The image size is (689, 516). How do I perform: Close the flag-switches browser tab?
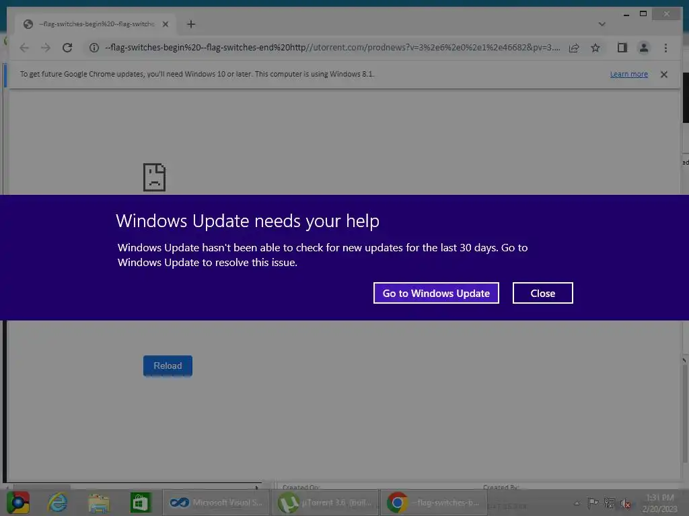(166, 24)
